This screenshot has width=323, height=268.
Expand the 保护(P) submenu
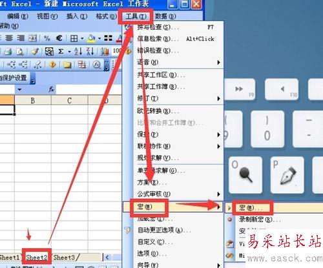[173, 134]
